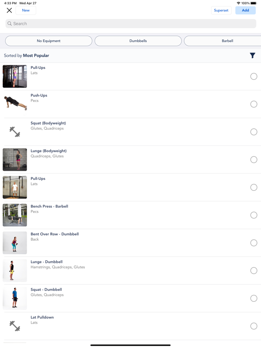Screen dimensions: 261x348
Task: Open the Bench Press - Barbell thumbnail
Action: [x=14, y=215]
